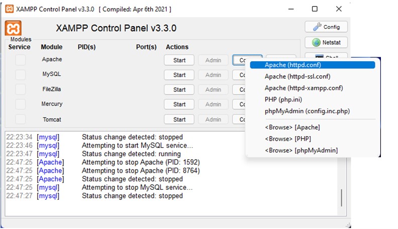The width and height of the screenshot is (398, 229).
Task: Click the XAMPP logo in the panel header
Action: pos(13,28)
